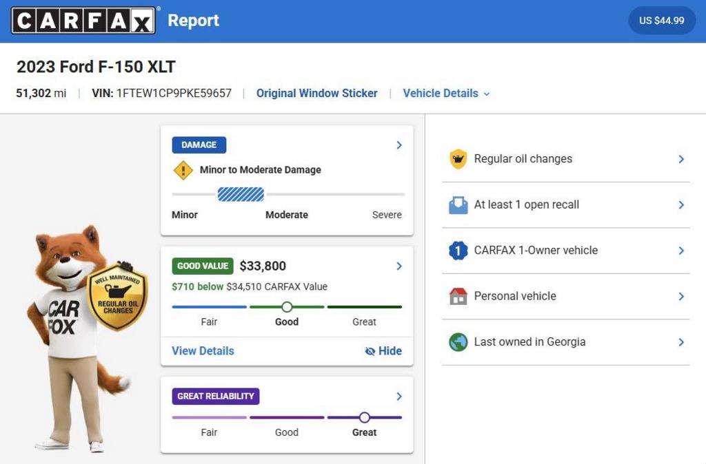Click the 1-Owner blue badge icon
This screenshot has width=706, height=464.
click(458, 251)
